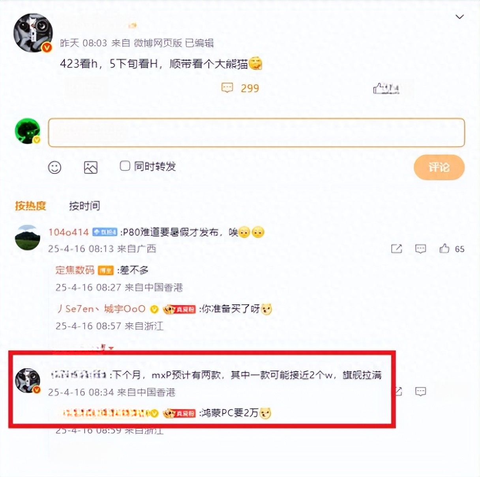Like 104o414's comment with 65 likes
480x477 pixels.
444,248
